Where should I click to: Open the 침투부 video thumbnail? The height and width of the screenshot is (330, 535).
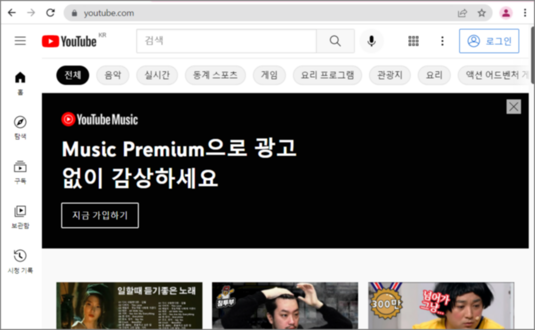[285, 306]
